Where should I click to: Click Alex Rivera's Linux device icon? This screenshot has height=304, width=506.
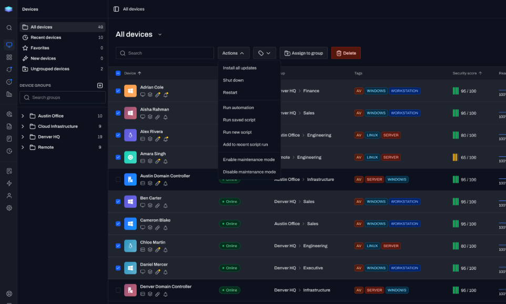(130, 135)
